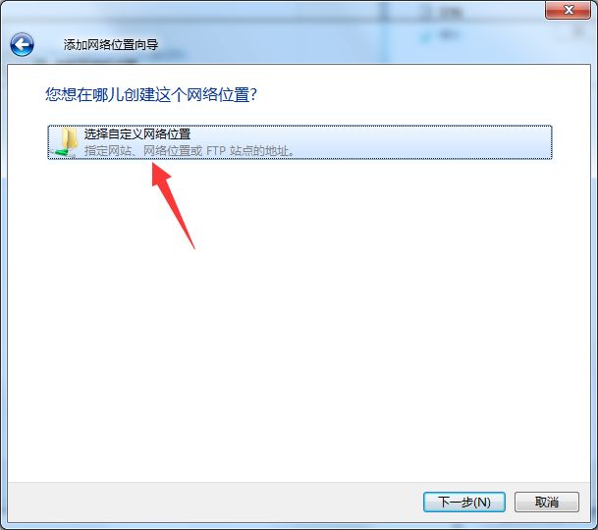Click the heading 您想在哪儿创建这个网络位置?
Screen dimensions: 598x530
[x=151, y=94]
